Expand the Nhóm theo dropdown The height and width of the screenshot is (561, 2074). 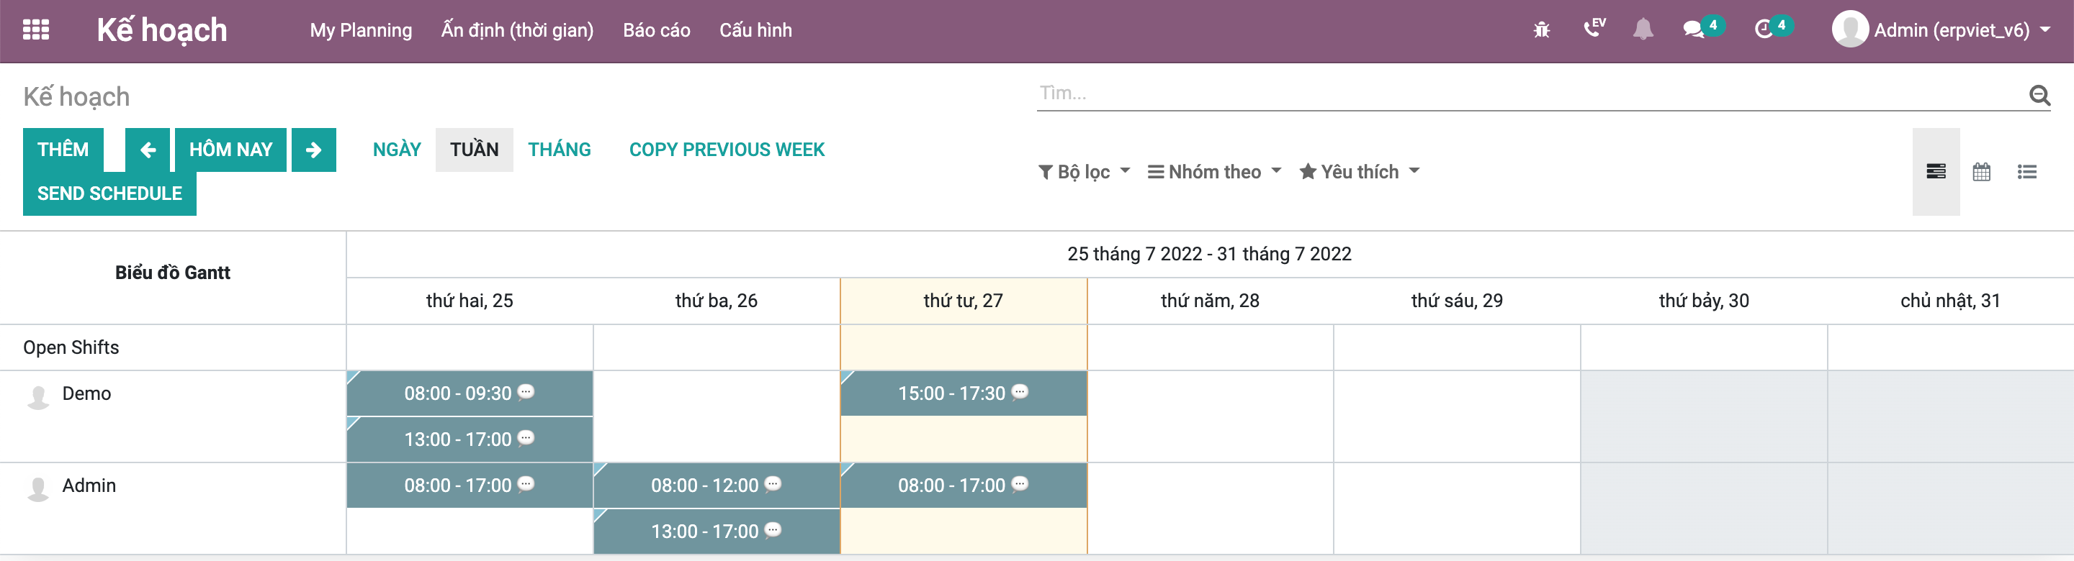1214,171
